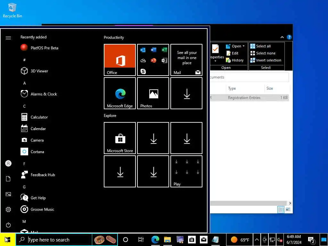Viewport: 328px width, 246px height.
Task: Open the Pictures shortcut in Start sidebar
Action: point(8,194)
